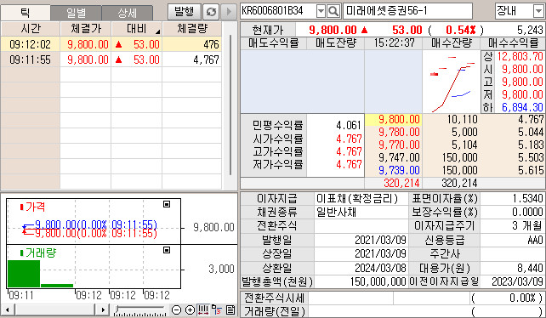Click the 발행 button
Screen dimensions: 546x318
point(185,12)
